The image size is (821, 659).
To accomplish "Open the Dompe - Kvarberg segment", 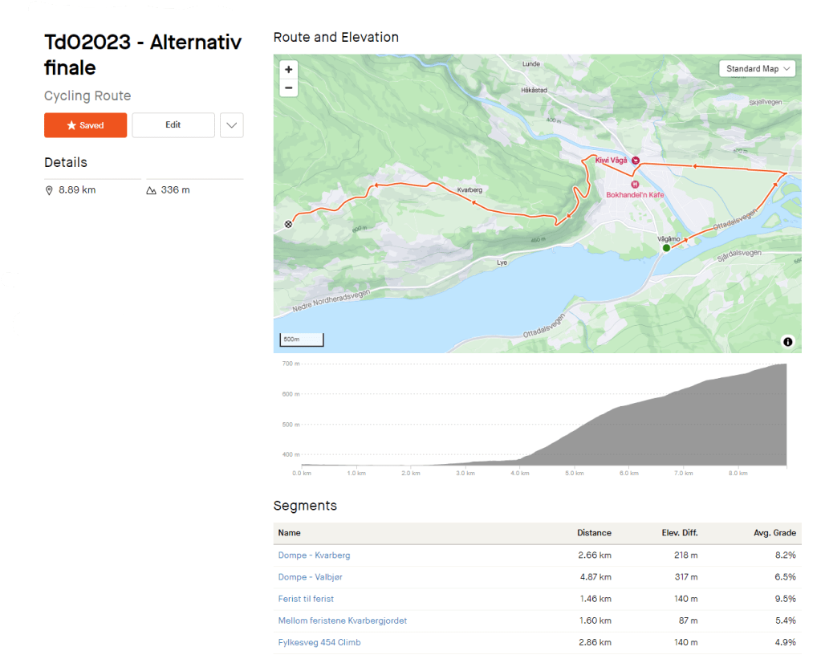I will point(314,555).
